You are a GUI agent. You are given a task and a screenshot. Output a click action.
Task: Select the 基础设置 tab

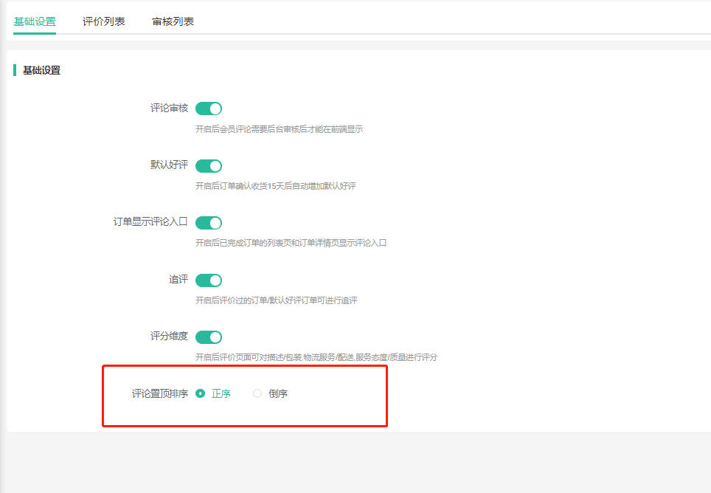[x=35, y=21]
